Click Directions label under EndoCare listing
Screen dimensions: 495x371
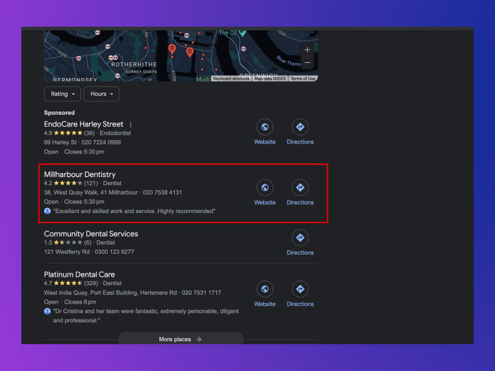coord(300,142)
